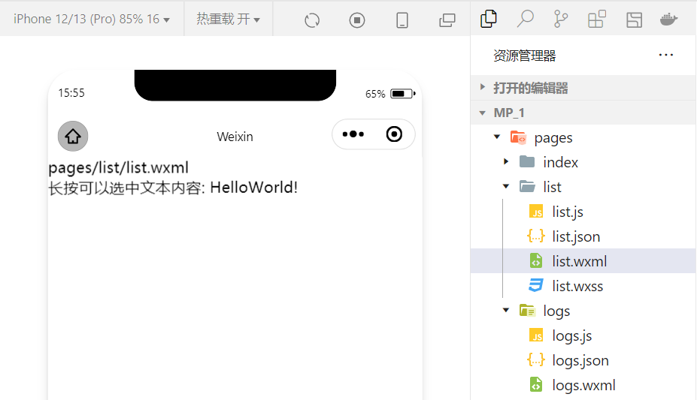697x400 pixels.
Task: Tap the home button in simulator
Action: point(73,136)
